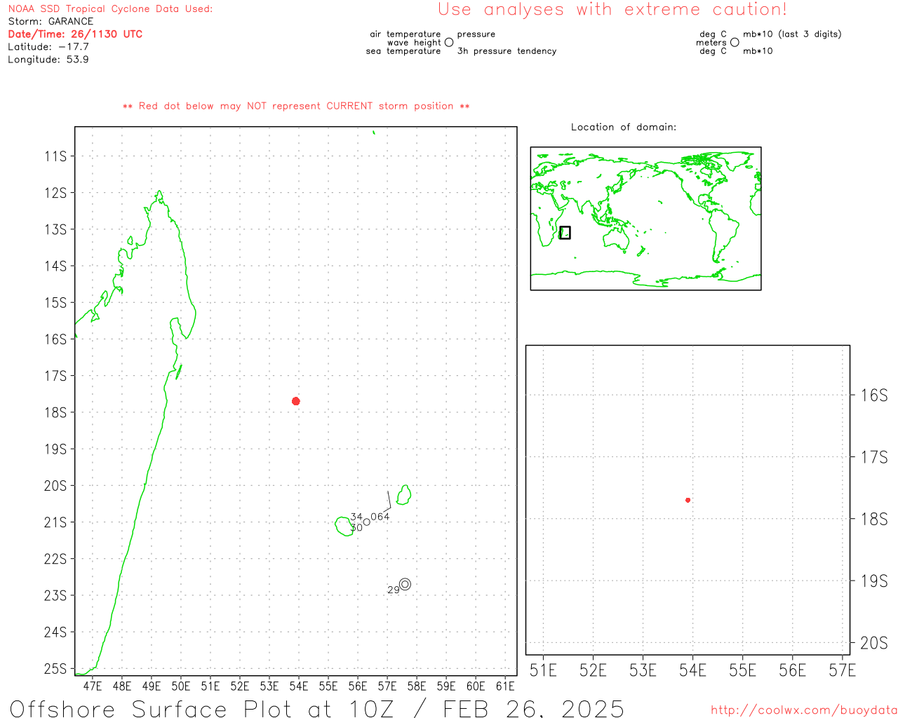Click the station circle near Reunion reading 064

(366, 522)
